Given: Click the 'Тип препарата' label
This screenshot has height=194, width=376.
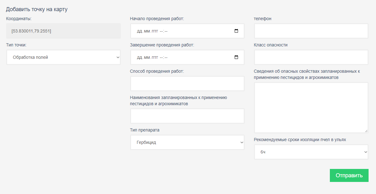Looking at the screenshot, I should [145, 130].
